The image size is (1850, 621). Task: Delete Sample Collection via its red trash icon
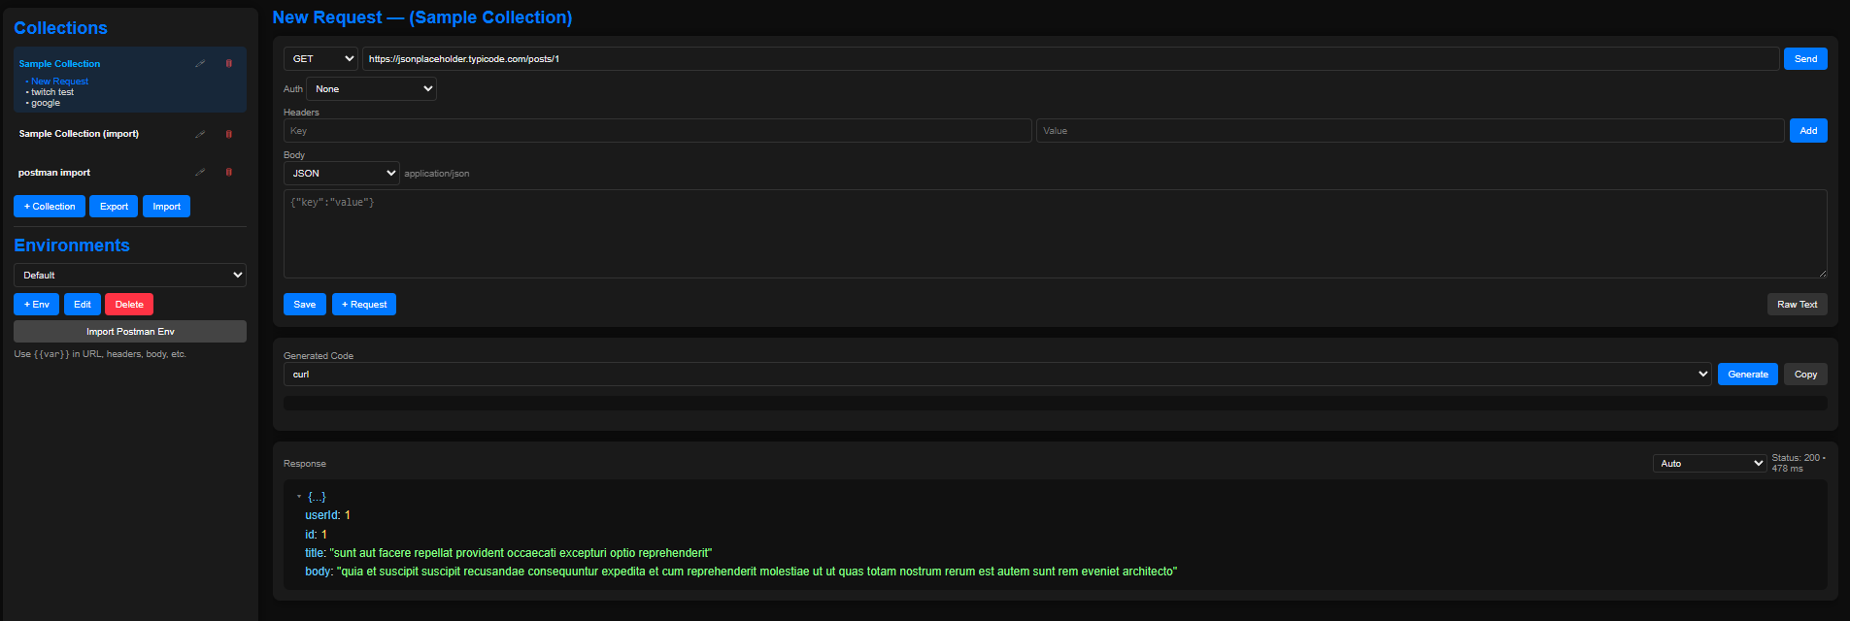[229, 63]
